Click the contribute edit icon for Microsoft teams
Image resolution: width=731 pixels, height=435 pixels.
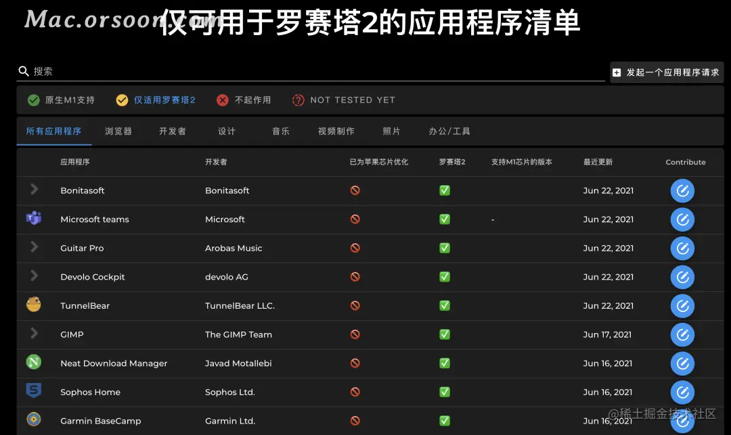click(682, 220)
